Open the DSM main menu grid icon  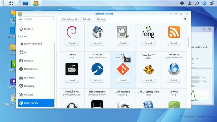point(11,3)
